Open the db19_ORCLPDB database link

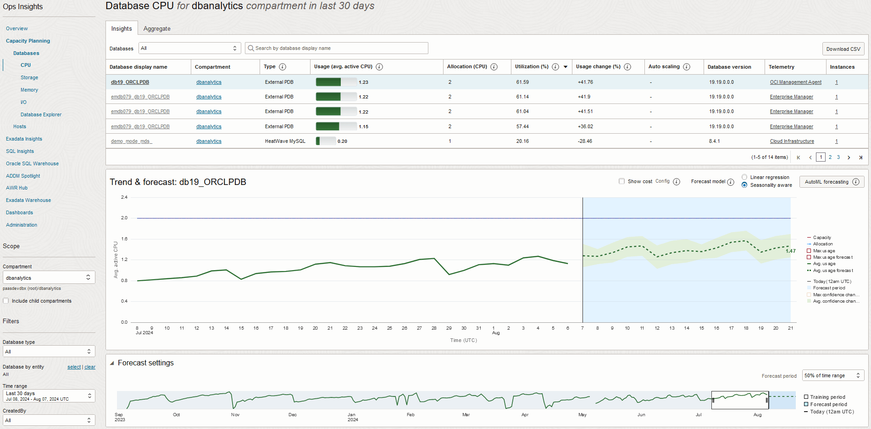129,82
